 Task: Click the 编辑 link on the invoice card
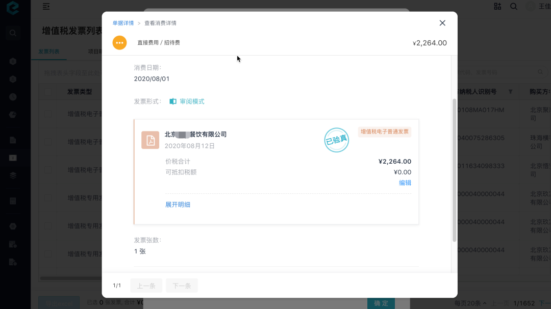pyautogui.click(x=405, y=183)
